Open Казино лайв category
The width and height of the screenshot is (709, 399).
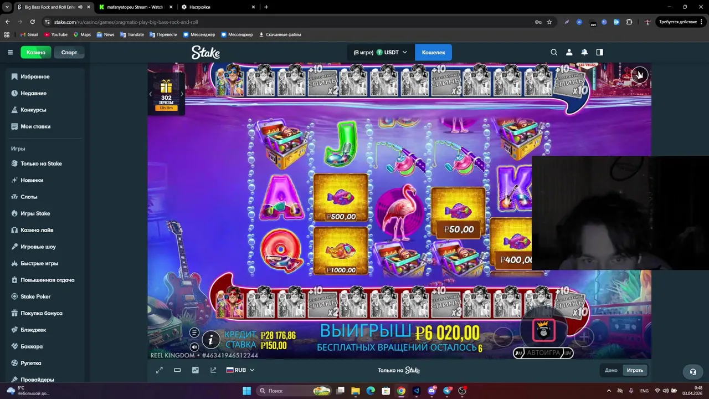(x=45, y=230)
